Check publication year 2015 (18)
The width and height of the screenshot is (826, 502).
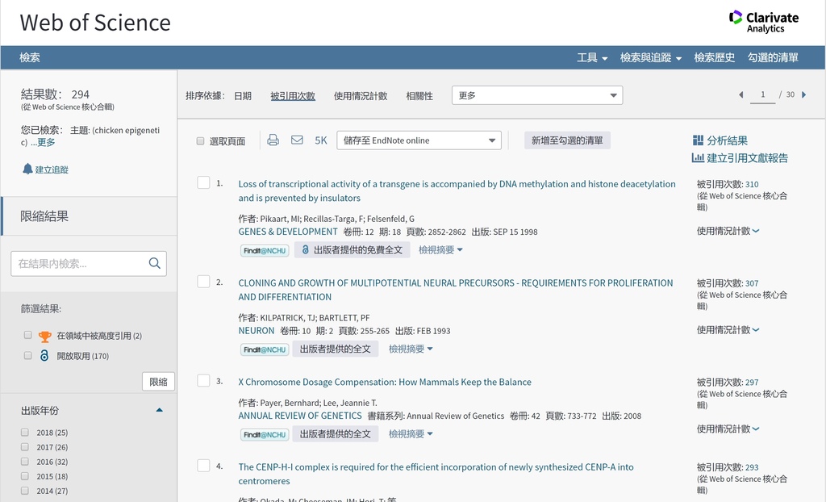25,476
